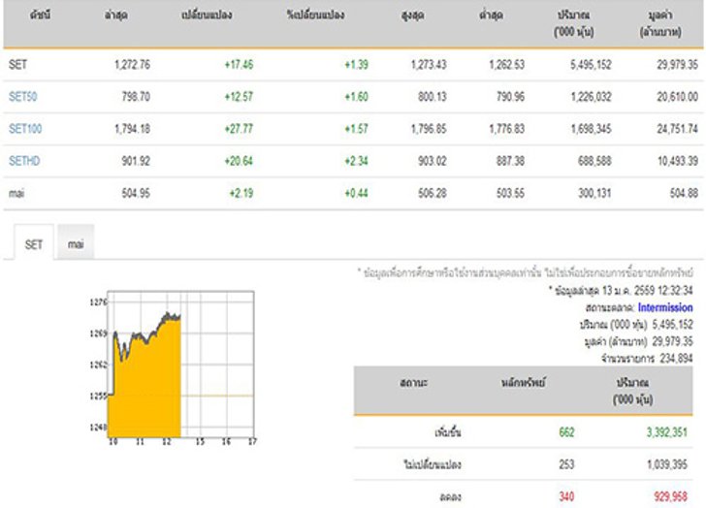Click SETHD low value 887.38
The height and width of the screenshot is (508, 706).
[510, 161]
